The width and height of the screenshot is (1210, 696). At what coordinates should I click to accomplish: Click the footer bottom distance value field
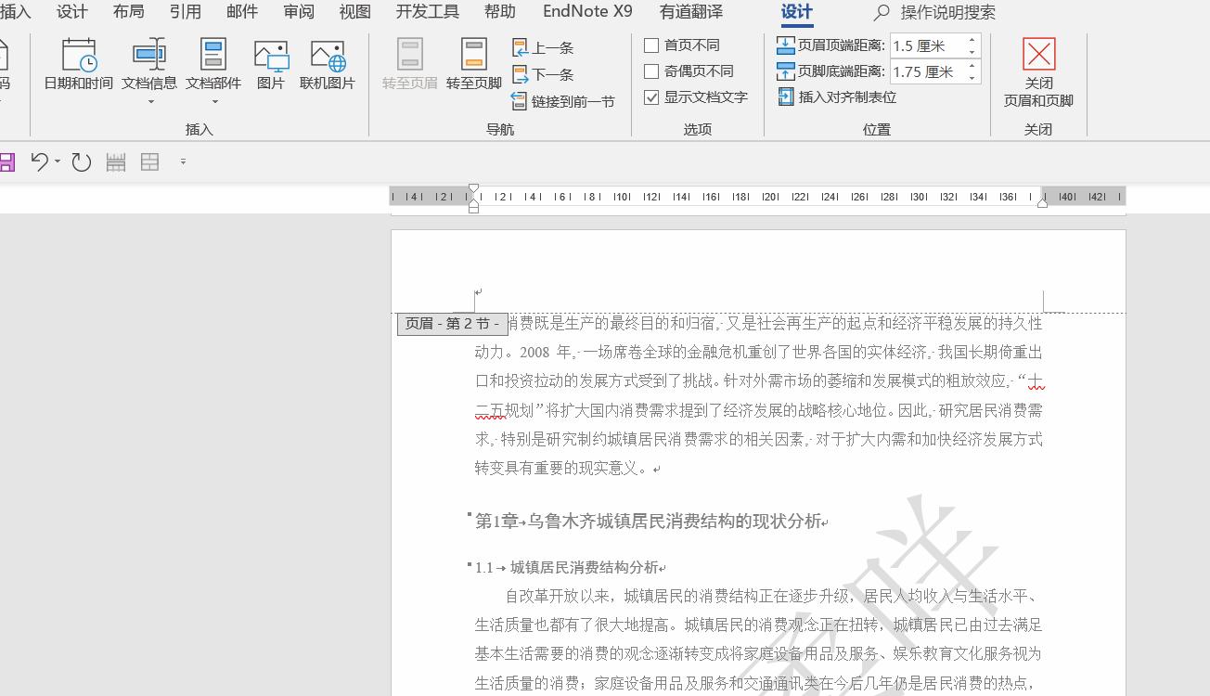928,71
